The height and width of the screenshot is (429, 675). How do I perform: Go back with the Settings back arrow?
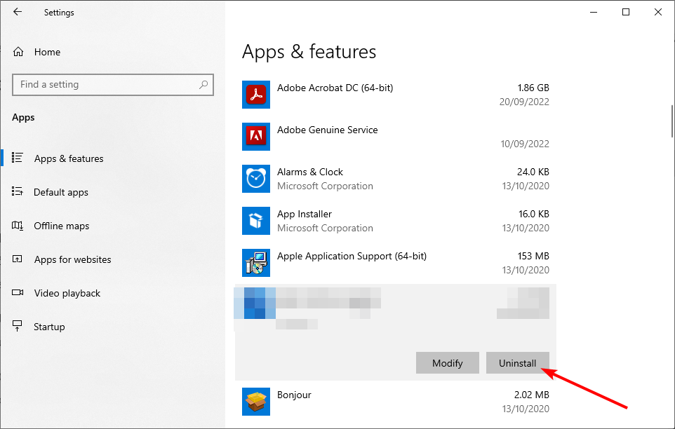(x=18, y=12)
